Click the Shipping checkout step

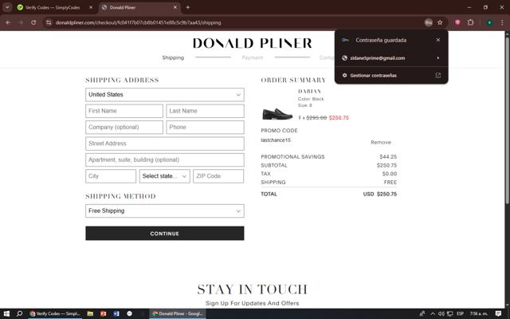[173, 57]
